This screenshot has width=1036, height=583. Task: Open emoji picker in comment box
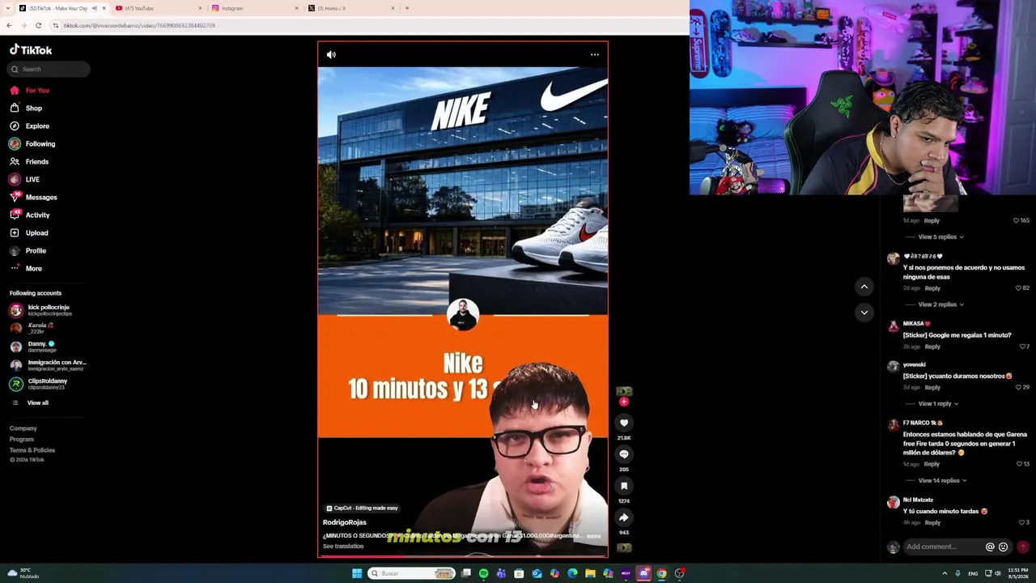pos(1004,547)
